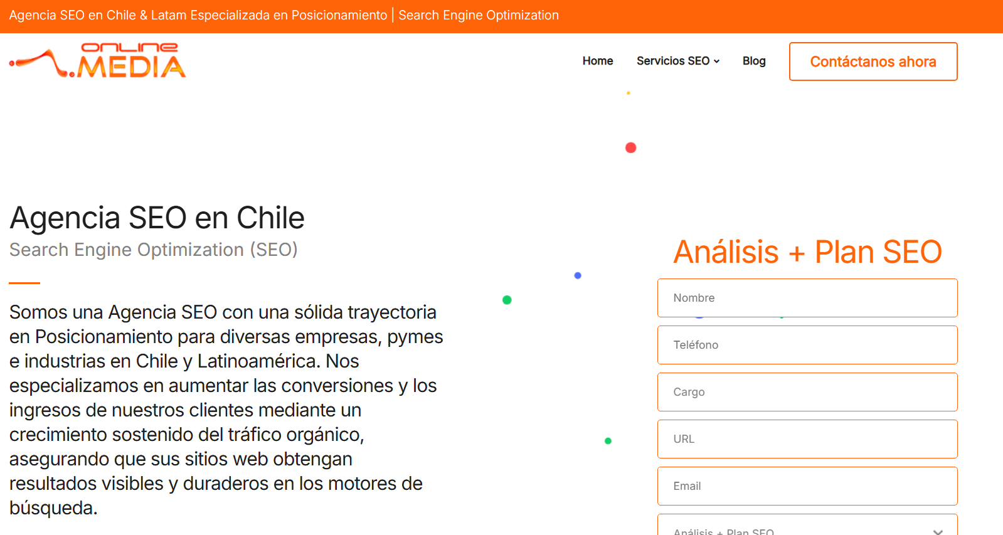The height and width of the screenshot is (535, 1003).
Task: Focus the URL text field
Action: click(807, 439)
